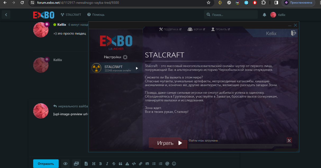Open the media gallery icon in composer

pos(76,164)
